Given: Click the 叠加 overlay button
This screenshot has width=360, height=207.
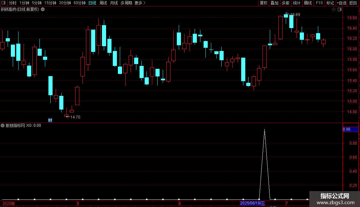Looking at the screenshot, I should coord(274,3).
